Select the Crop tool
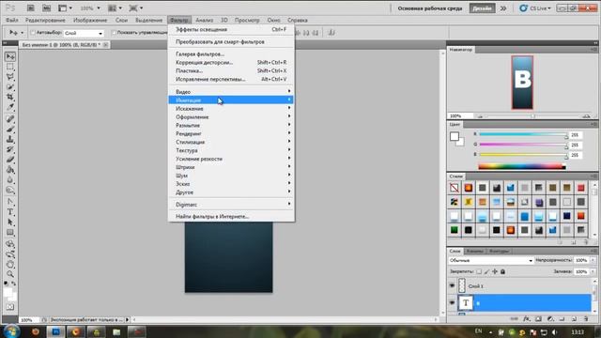 tap(10, 98)
